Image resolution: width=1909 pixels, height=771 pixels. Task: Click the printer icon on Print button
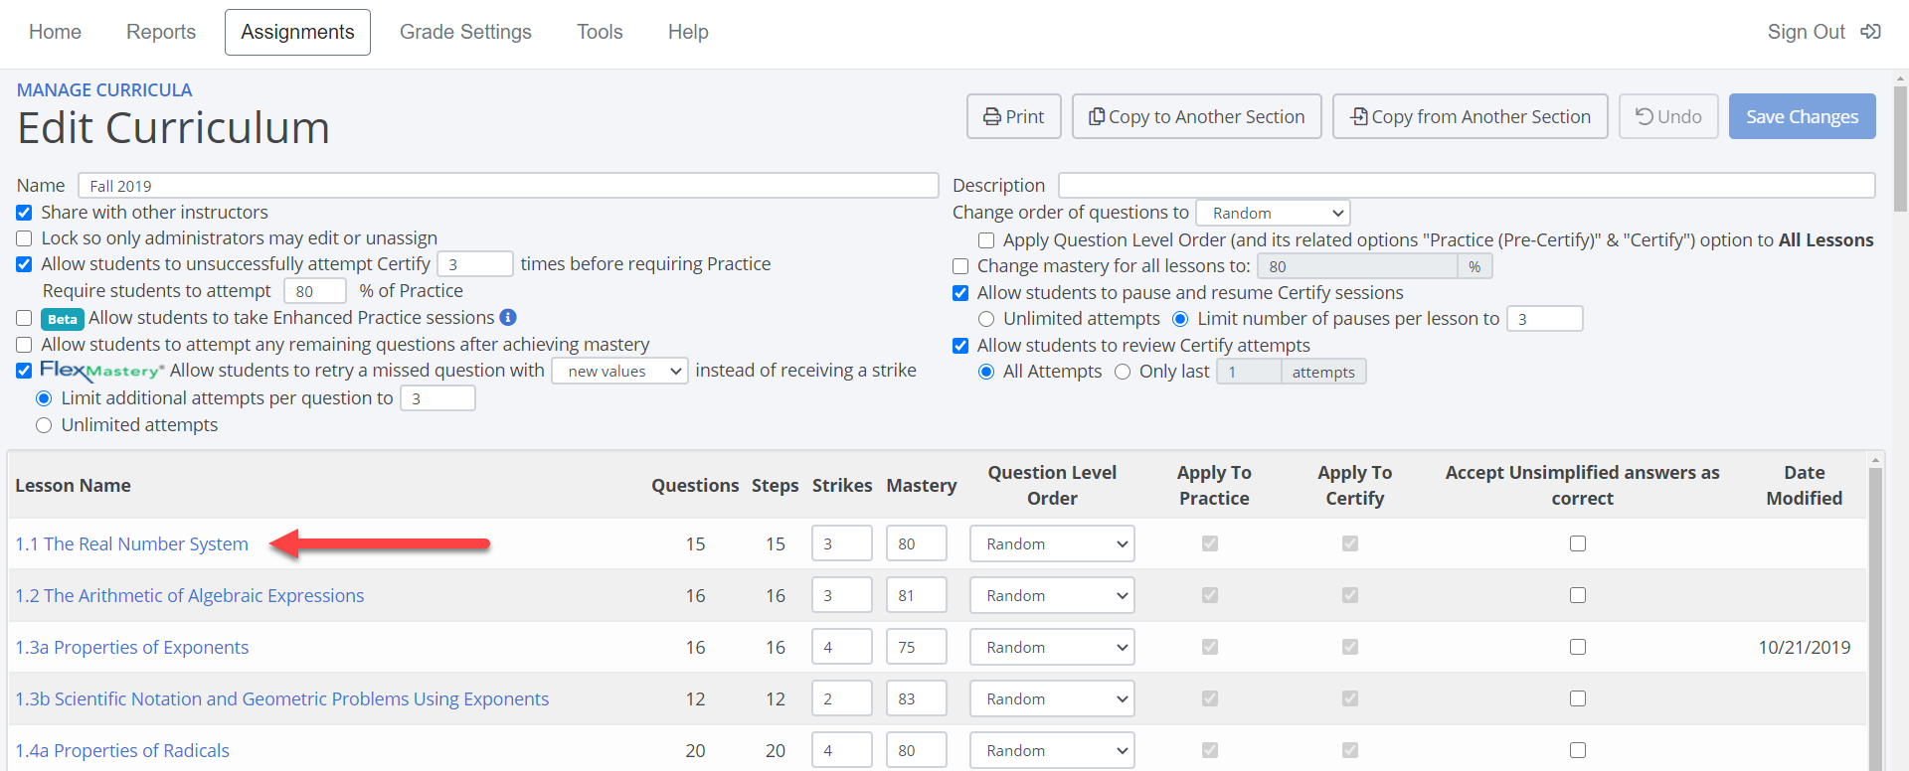991,117
